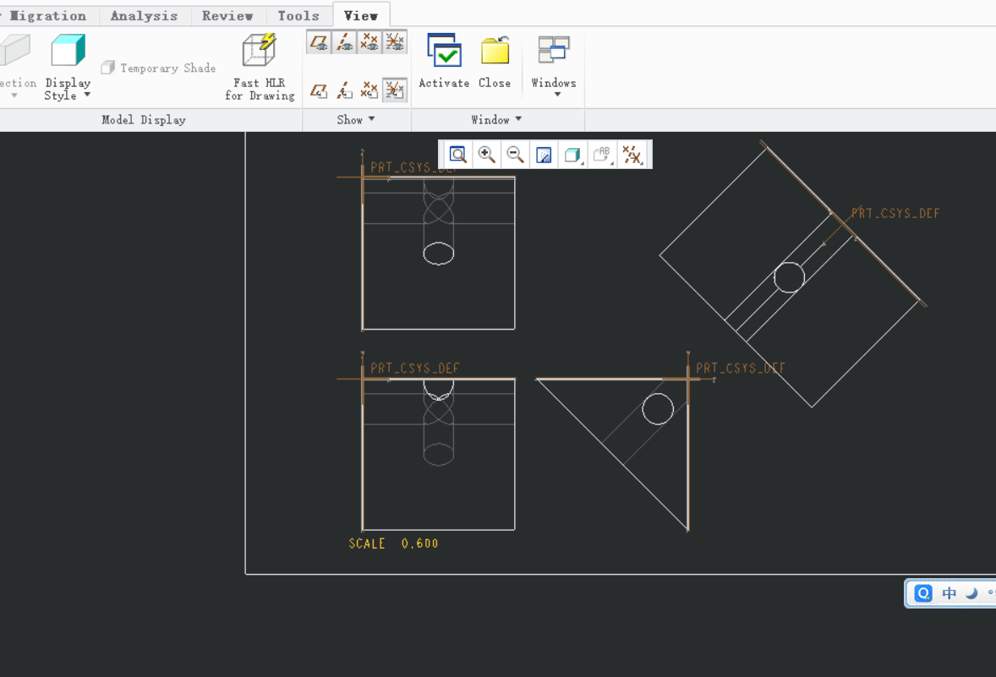The width and height of the screenshot is (996, 677).
Task: Click the axis tag display icon
Action: [x=344, y=90]
